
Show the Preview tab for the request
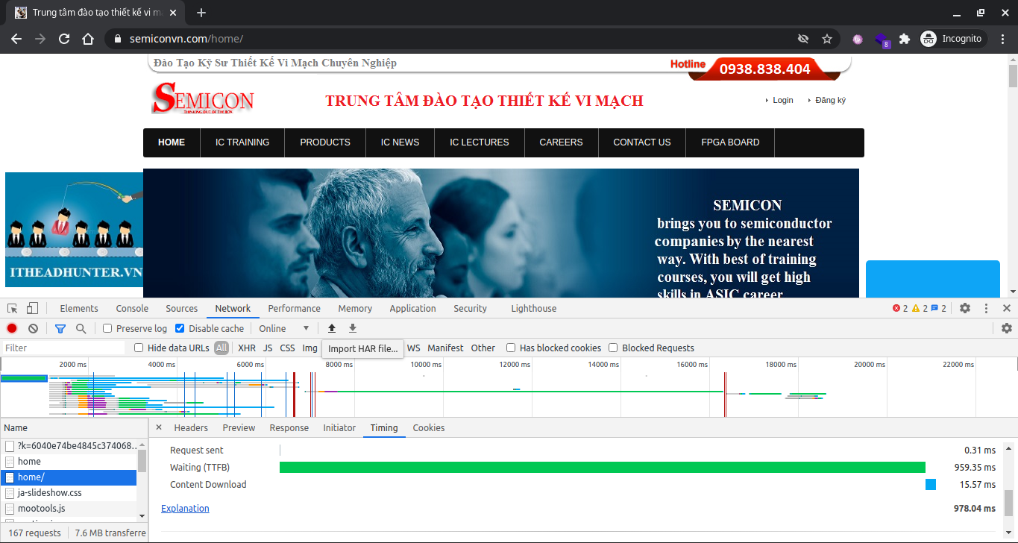point(239,427)
